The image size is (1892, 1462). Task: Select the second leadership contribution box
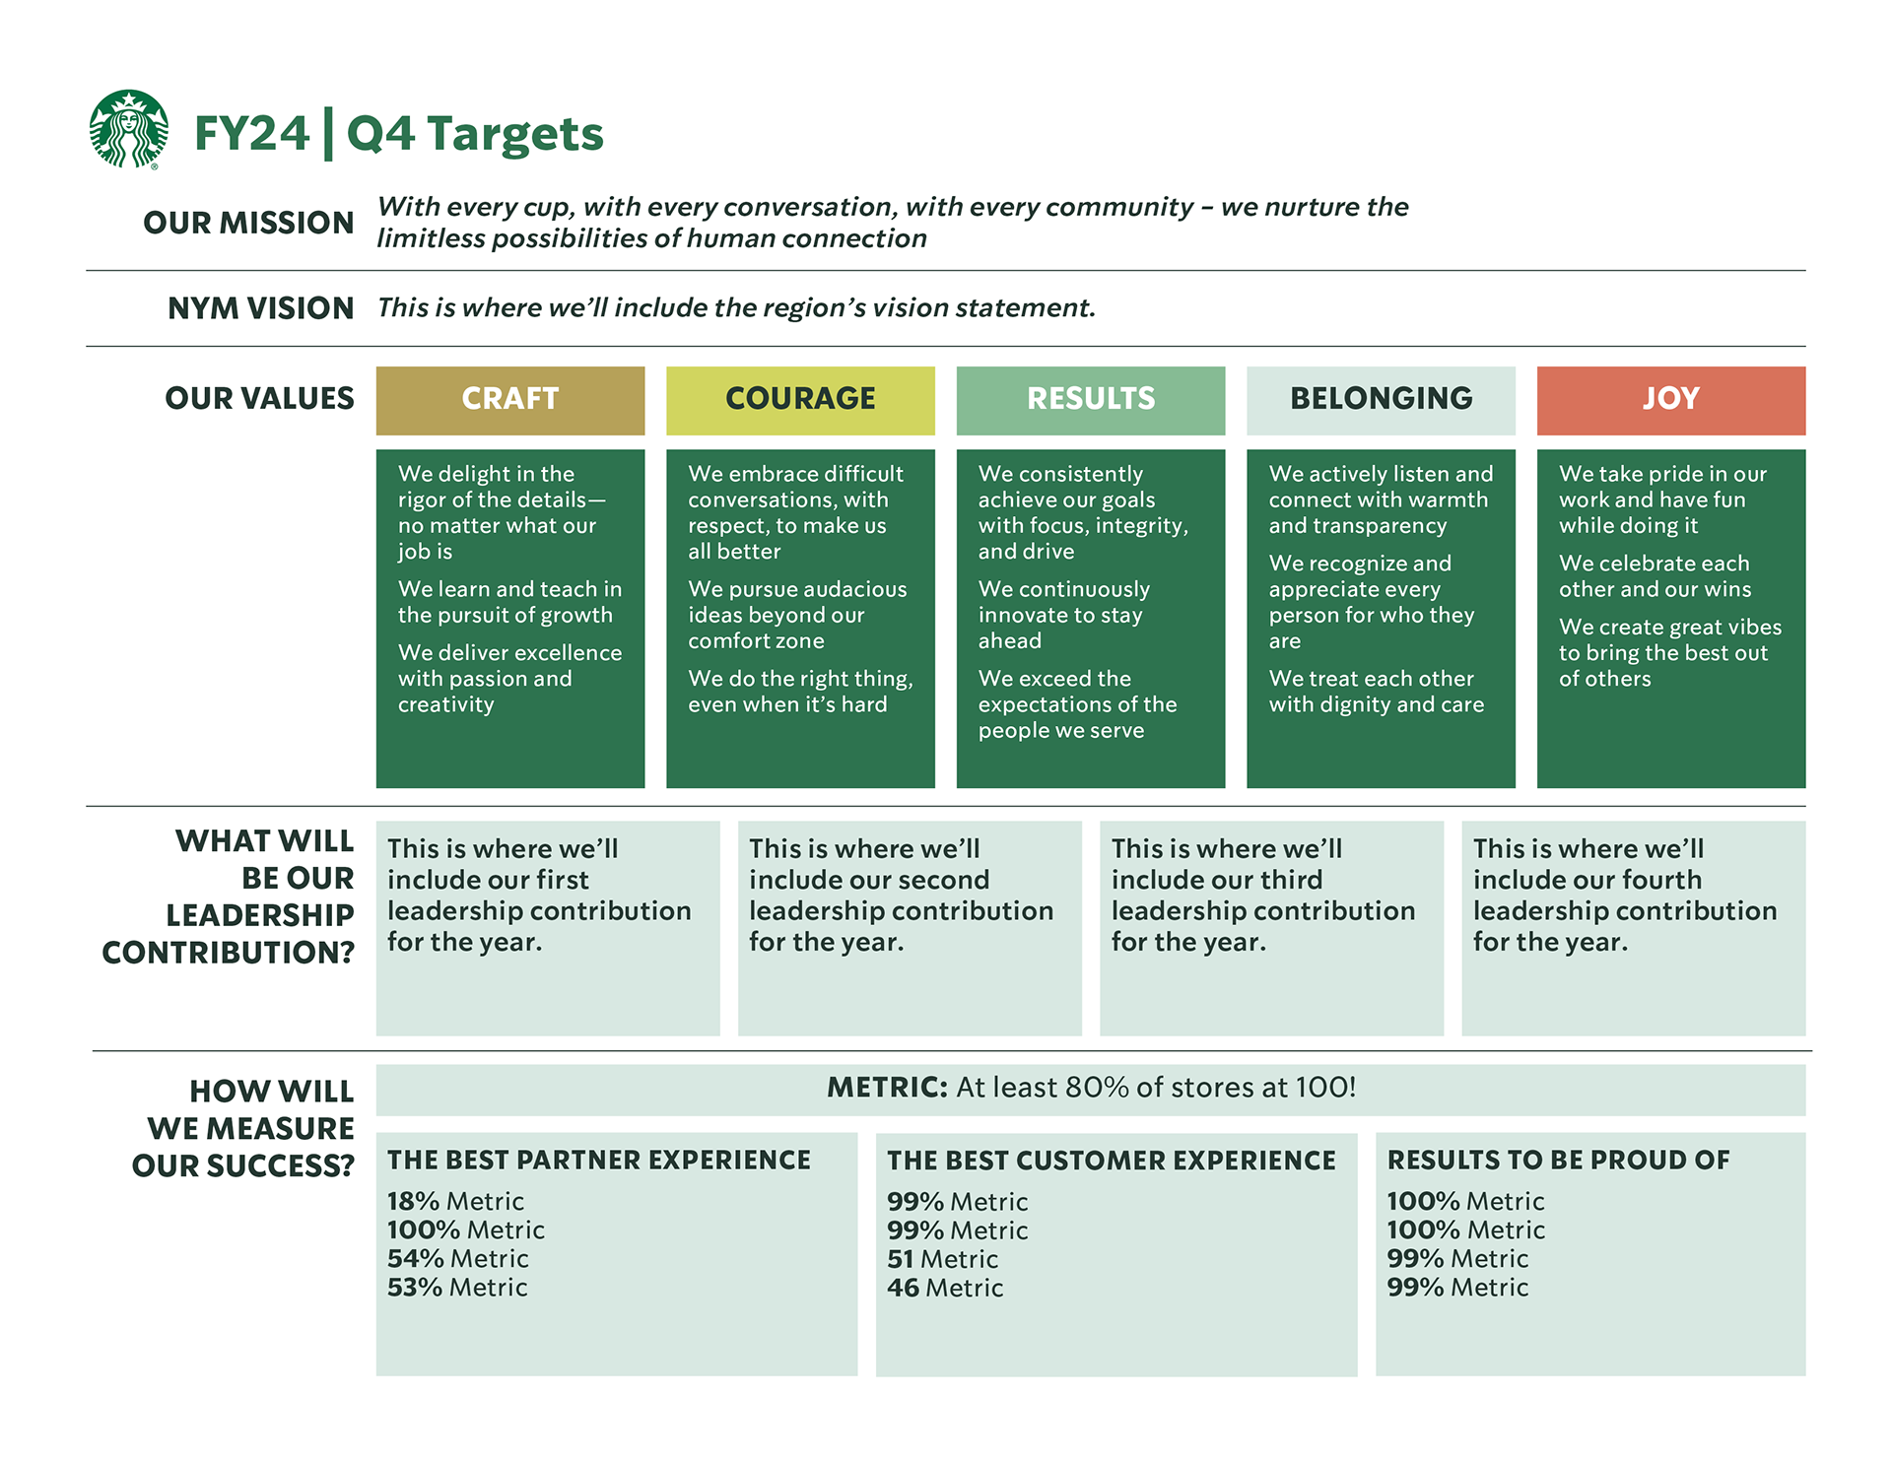(909, 927)
